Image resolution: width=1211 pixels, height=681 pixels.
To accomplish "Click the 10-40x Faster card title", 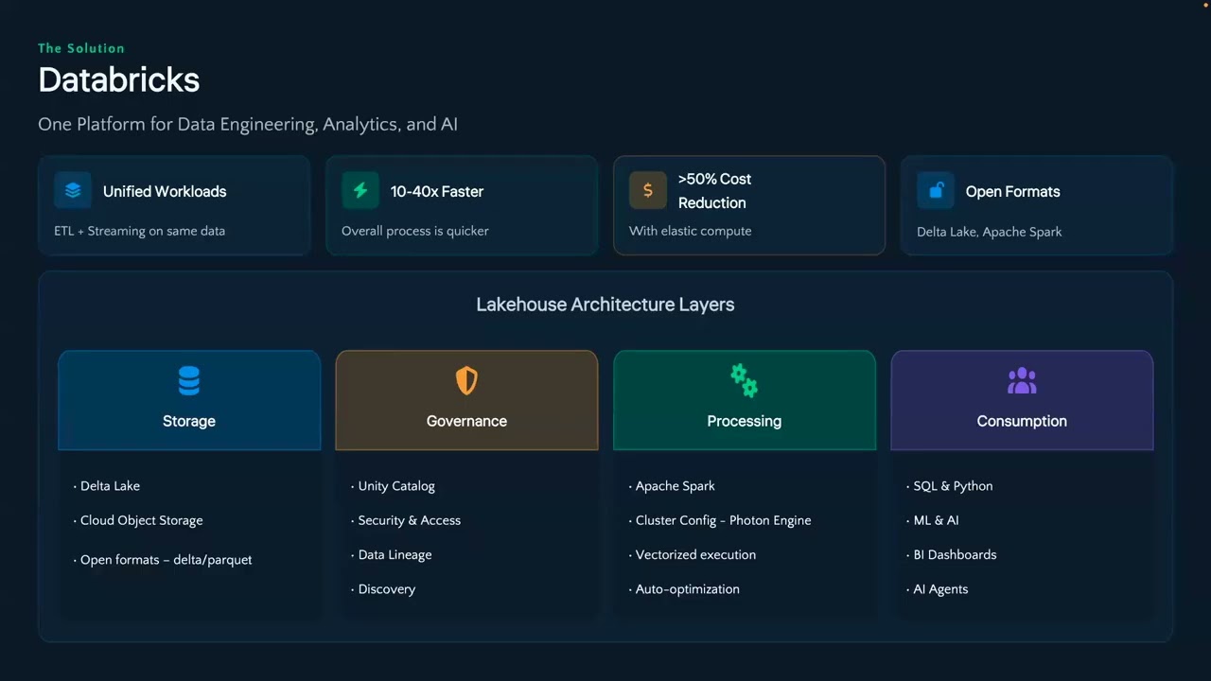I will point(437,191).
